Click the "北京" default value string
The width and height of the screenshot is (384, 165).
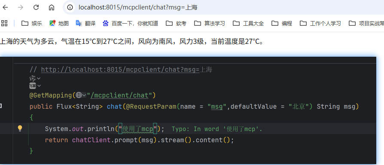click(299, 107)
